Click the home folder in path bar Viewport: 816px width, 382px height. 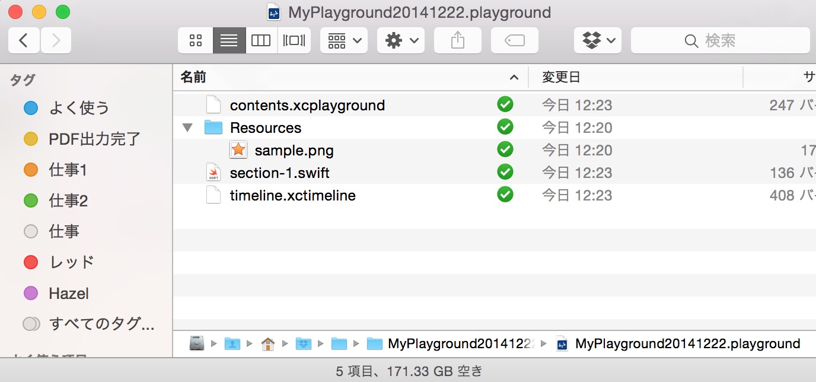coord(268,343)
